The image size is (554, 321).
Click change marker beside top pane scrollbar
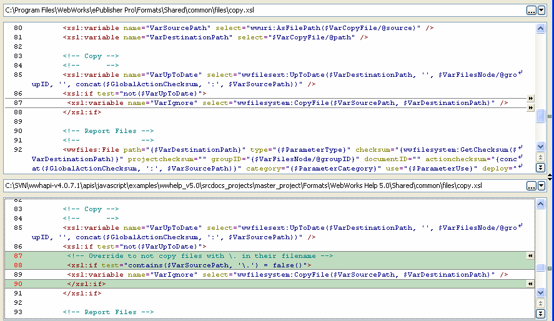(x=550, y=116)
